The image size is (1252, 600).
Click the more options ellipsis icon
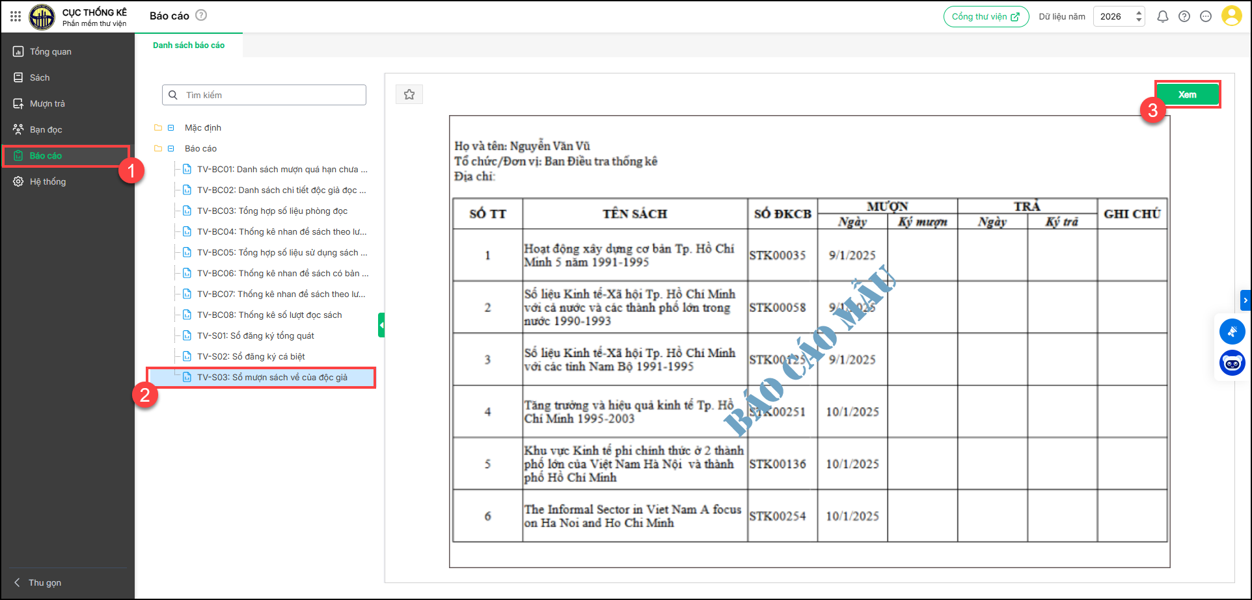pyautogui.click(x=1206, y=17)
